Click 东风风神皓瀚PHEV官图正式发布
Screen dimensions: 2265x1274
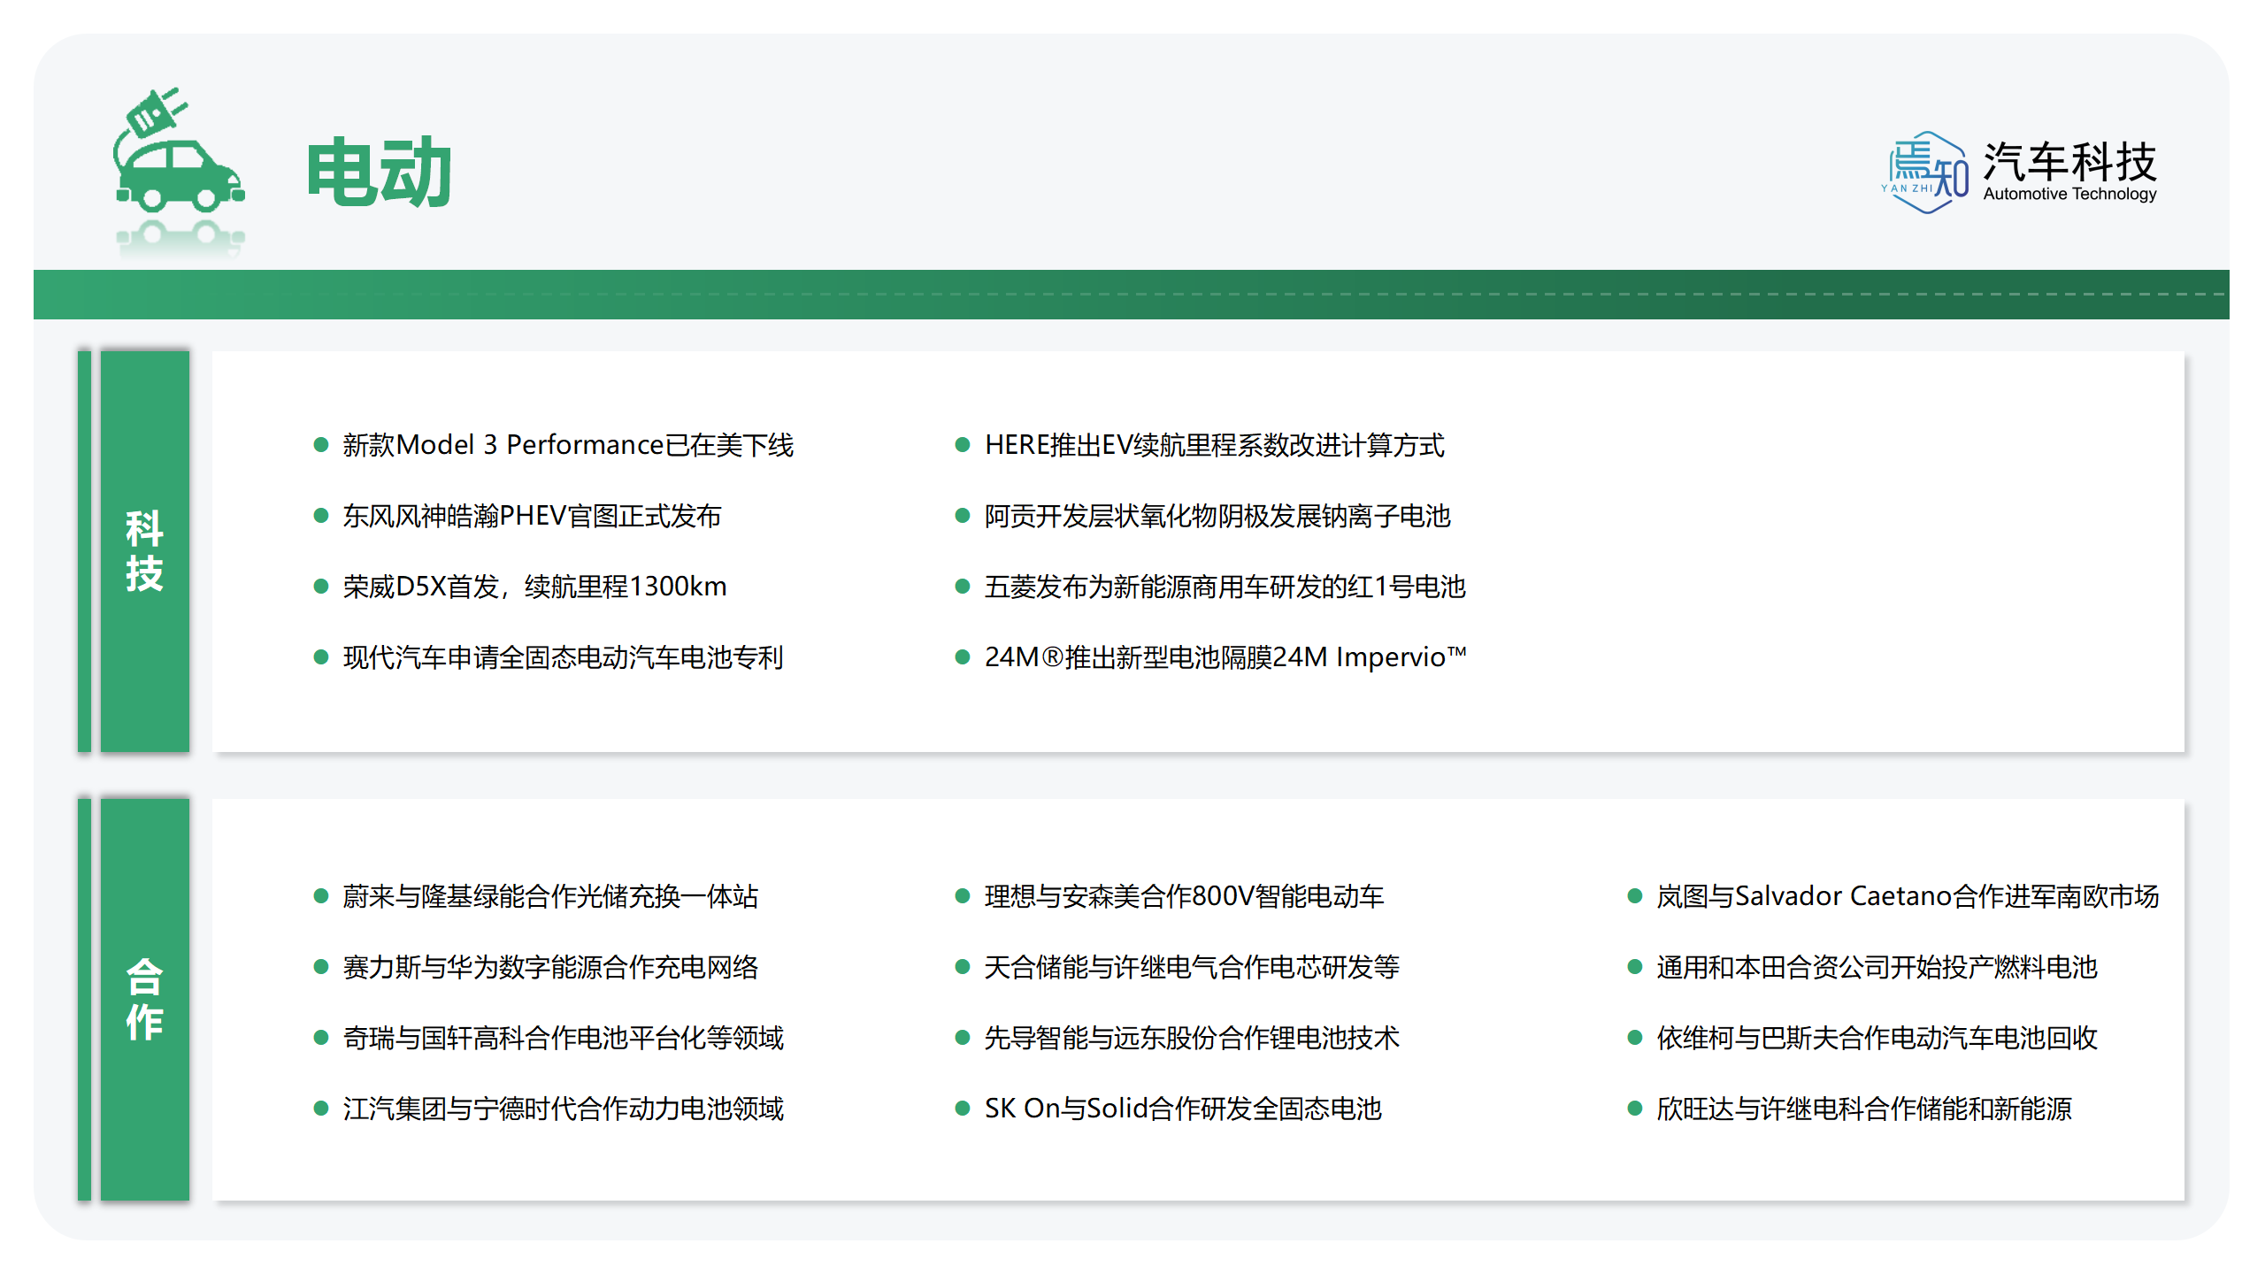[x=532, y=516]
